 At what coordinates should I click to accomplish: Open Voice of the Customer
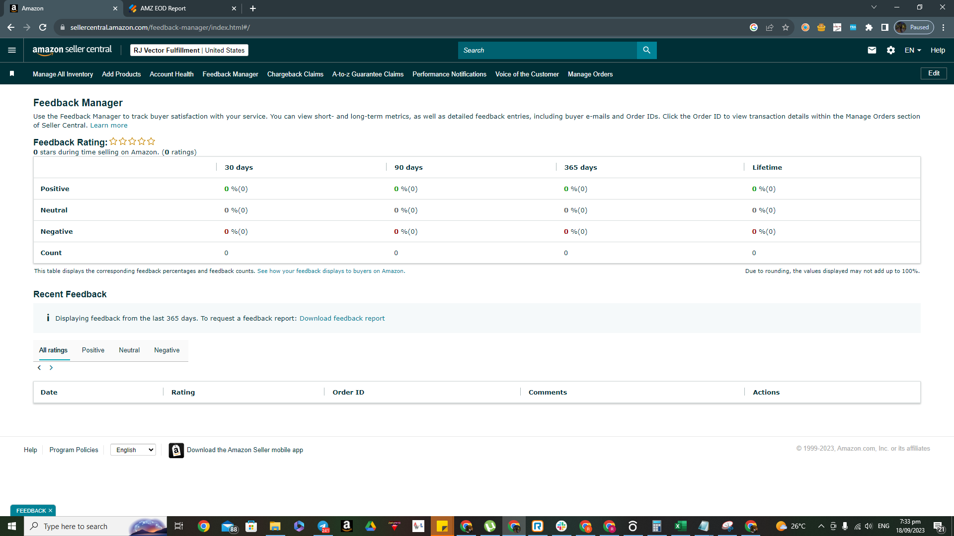[x=527, y=74]
